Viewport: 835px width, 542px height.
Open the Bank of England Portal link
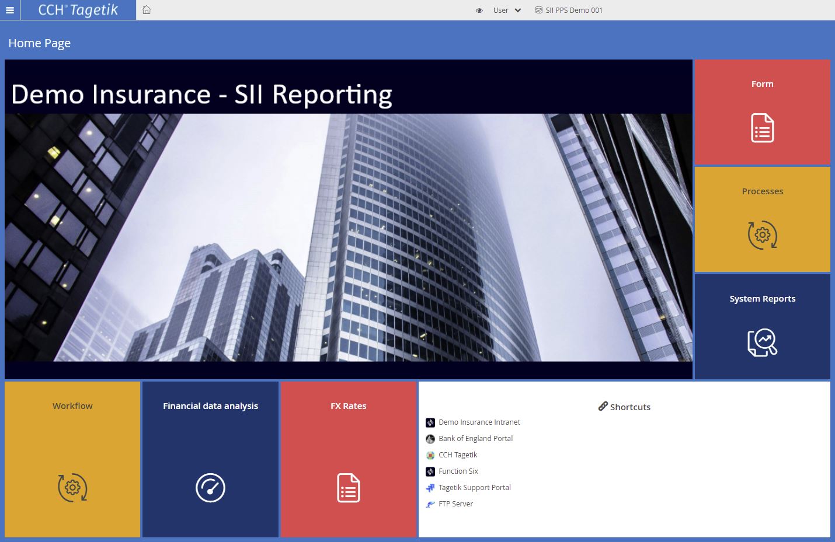pos(475,439)
